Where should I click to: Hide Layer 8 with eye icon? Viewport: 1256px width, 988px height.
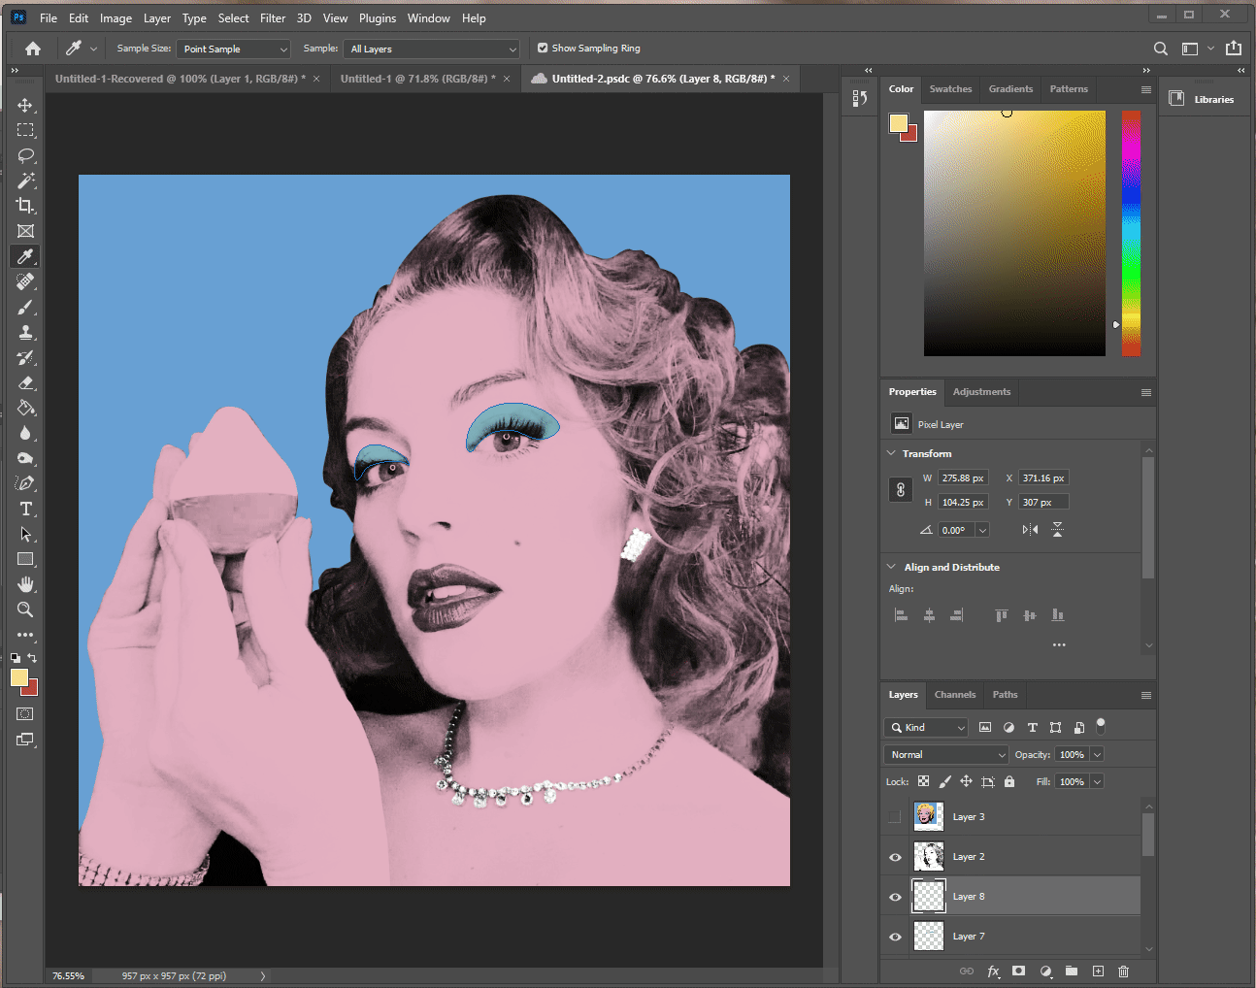point(895,897)
